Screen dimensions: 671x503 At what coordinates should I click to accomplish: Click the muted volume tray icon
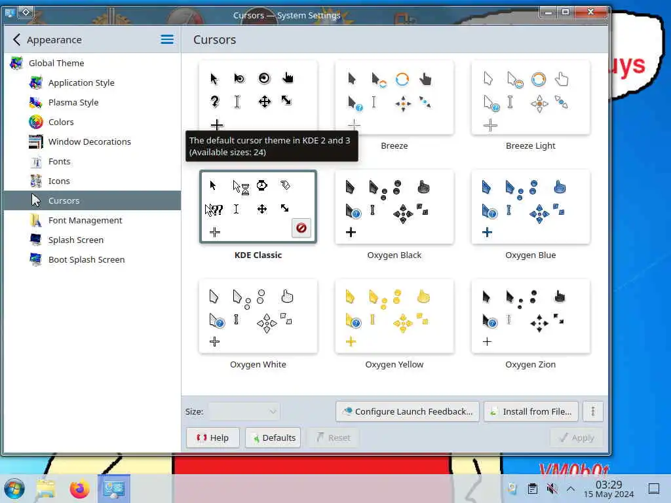click(x=552, y=489)
